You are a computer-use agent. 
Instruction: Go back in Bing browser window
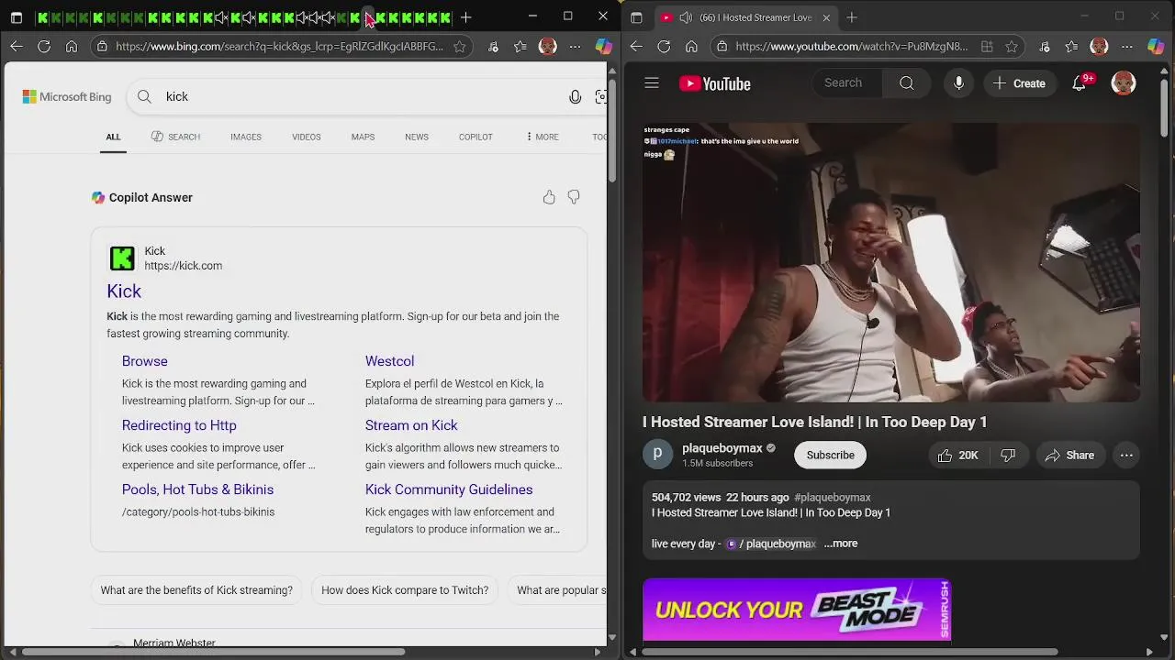point(17,46)
